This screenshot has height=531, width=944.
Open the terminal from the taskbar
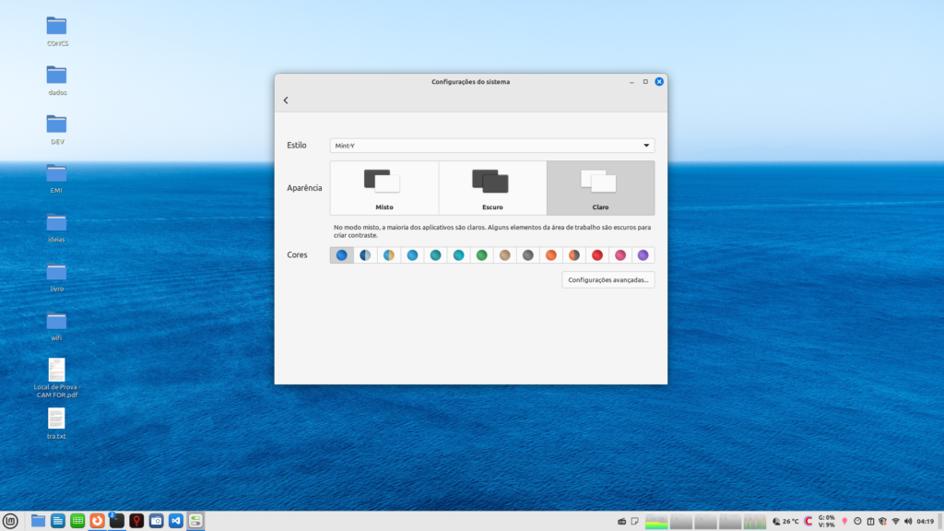(117, 521)
